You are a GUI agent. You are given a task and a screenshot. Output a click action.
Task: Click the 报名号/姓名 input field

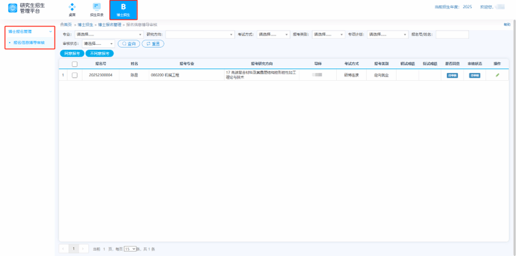point(452,35)
